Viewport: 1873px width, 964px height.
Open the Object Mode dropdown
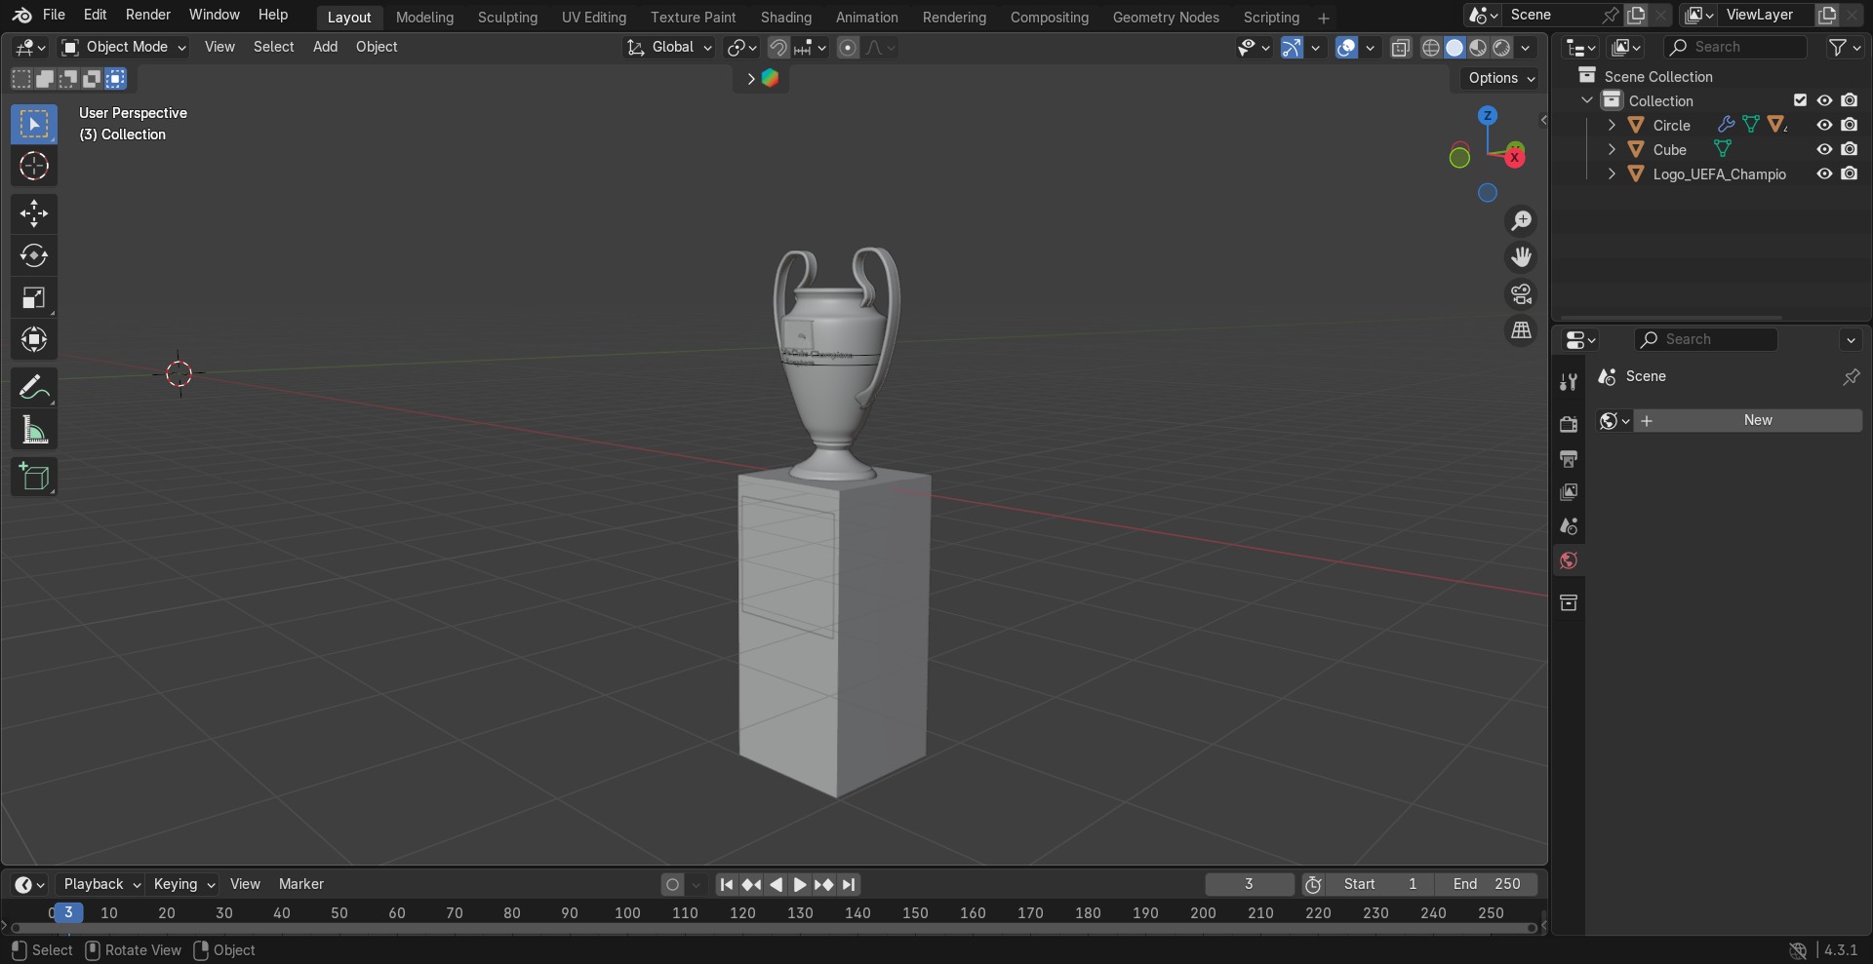click(124, 47)
